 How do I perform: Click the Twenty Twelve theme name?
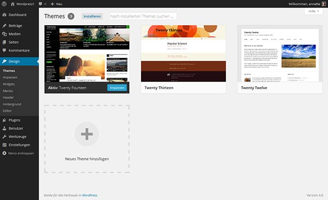[254, 87]
